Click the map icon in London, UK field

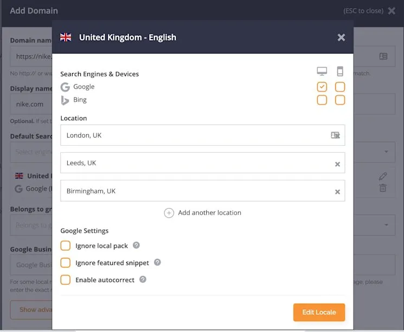click(x=335, y=135)
